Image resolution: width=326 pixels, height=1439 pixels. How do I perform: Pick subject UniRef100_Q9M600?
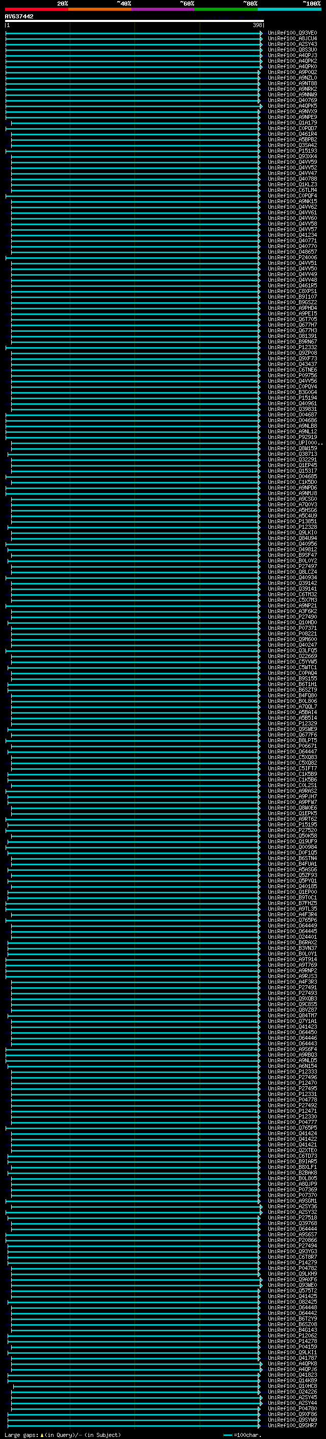click(292, 639)
